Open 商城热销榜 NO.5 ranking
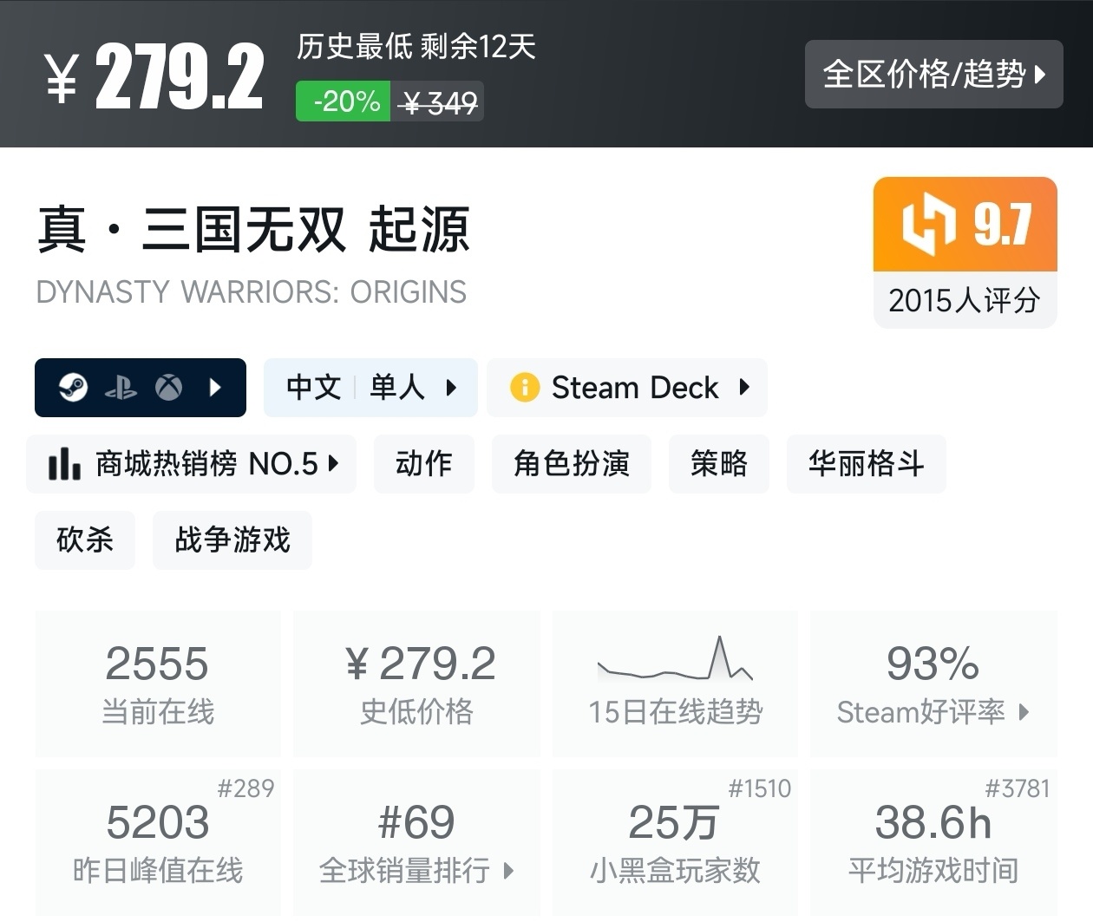The image size is (1093, 922). point(192,464)
